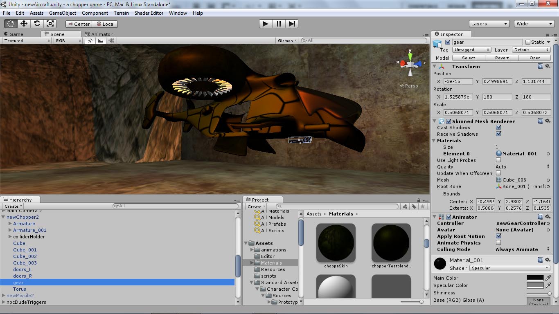559x314 pixels.
Task: Open the GameObject menu
Action: (x=63, y=13)
